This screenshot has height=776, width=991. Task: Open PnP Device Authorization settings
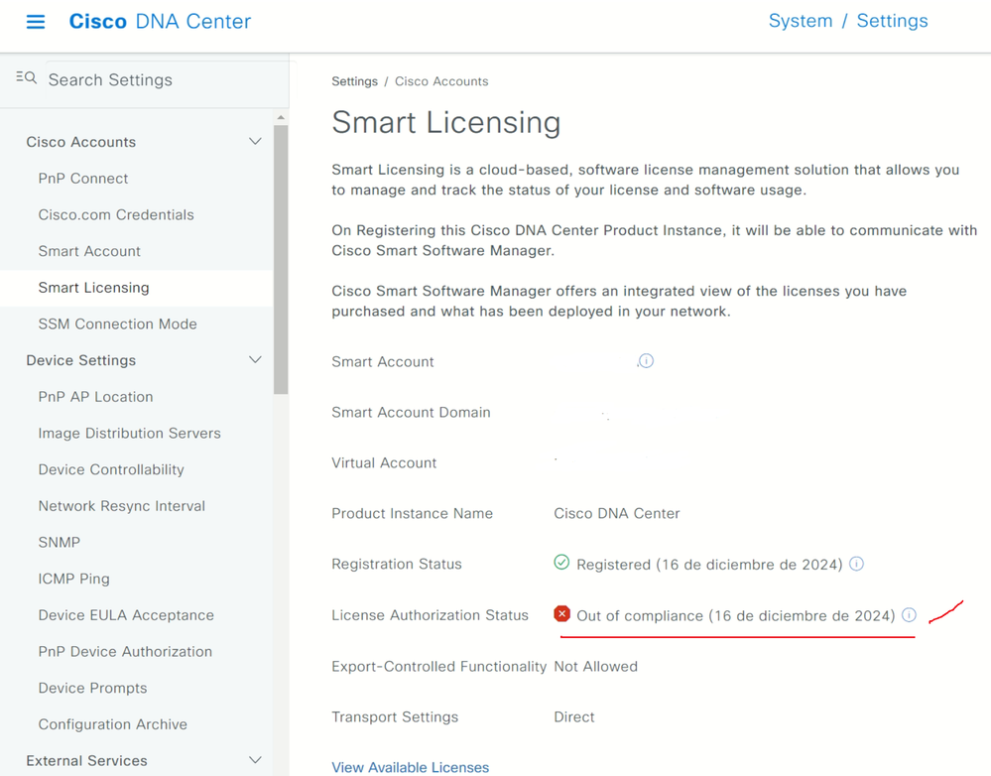pos(125,651)
